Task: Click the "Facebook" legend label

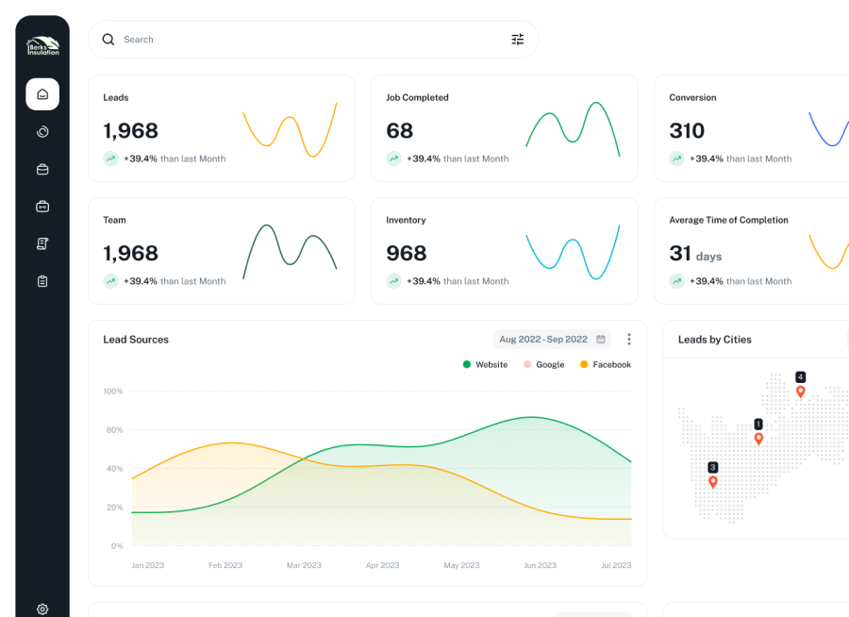Action: click(612, 364)
